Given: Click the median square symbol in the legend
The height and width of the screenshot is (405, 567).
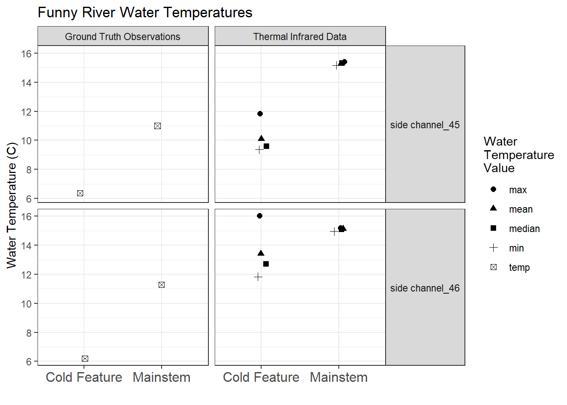Looking at the screenshot, I should click(x=493, y=228).
